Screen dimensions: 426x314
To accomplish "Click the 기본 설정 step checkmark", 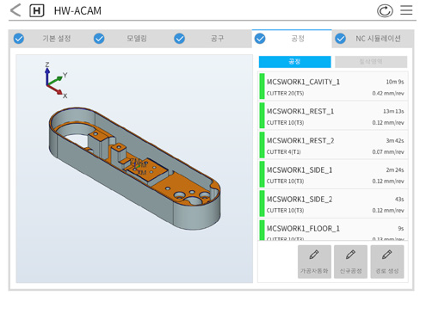I will pyautogui.click(x=19, y=39).
